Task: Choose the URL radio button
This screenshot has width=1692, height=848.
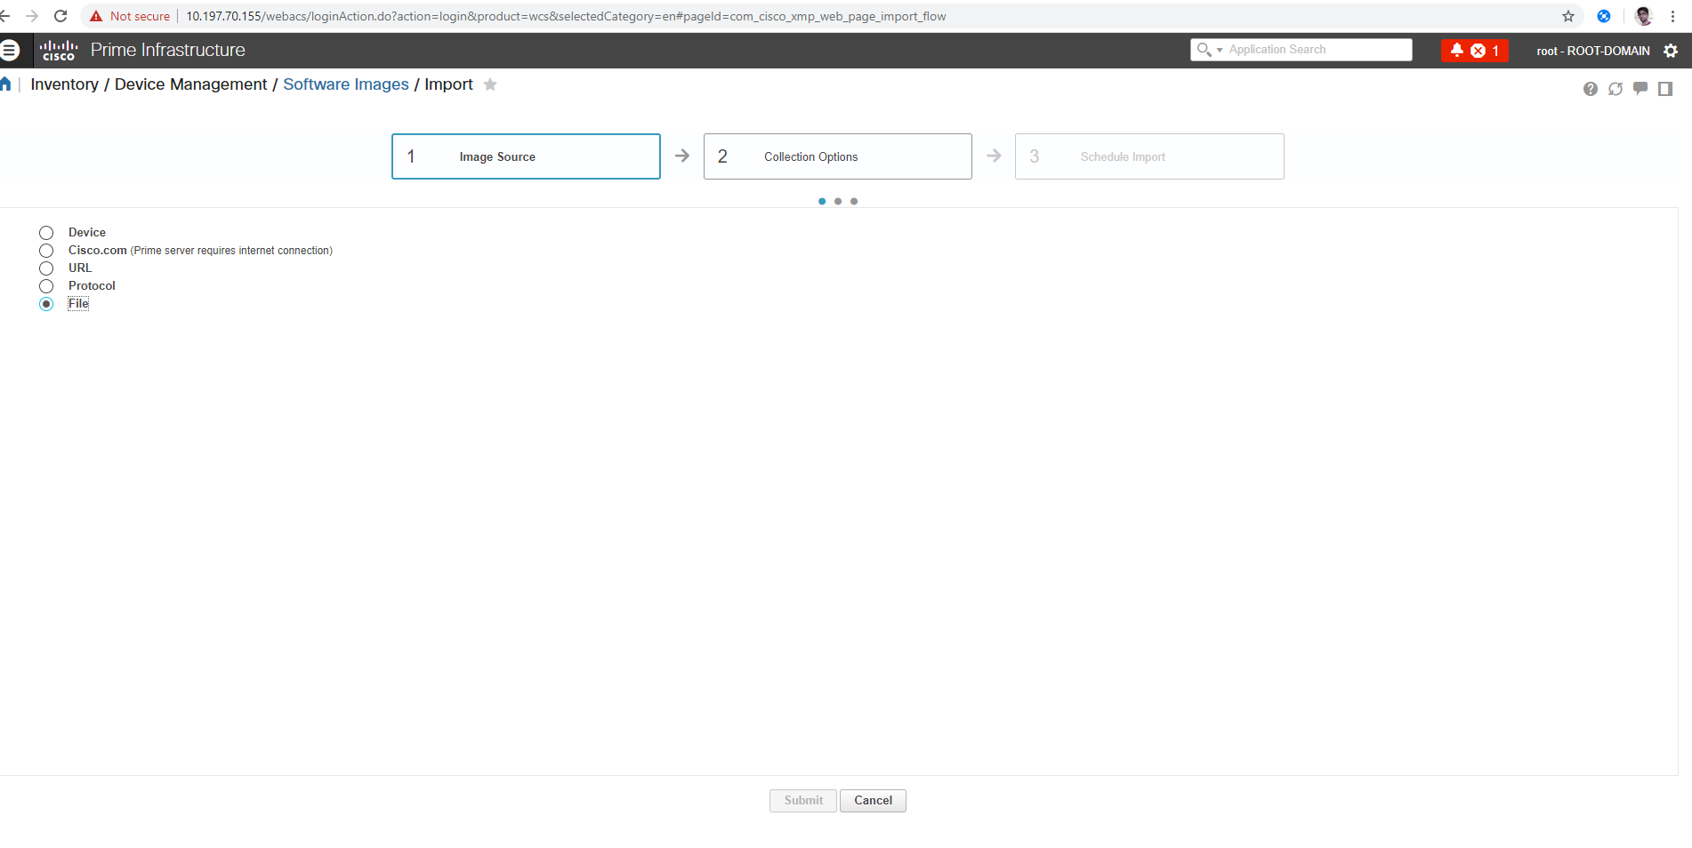Action: pos(46,268)
